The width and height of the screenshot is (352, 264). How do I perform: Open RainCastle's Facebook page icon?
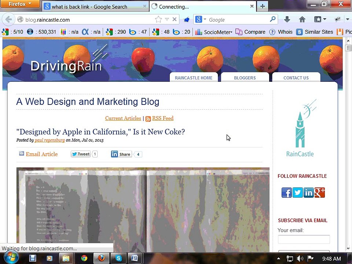coord(287,192)
